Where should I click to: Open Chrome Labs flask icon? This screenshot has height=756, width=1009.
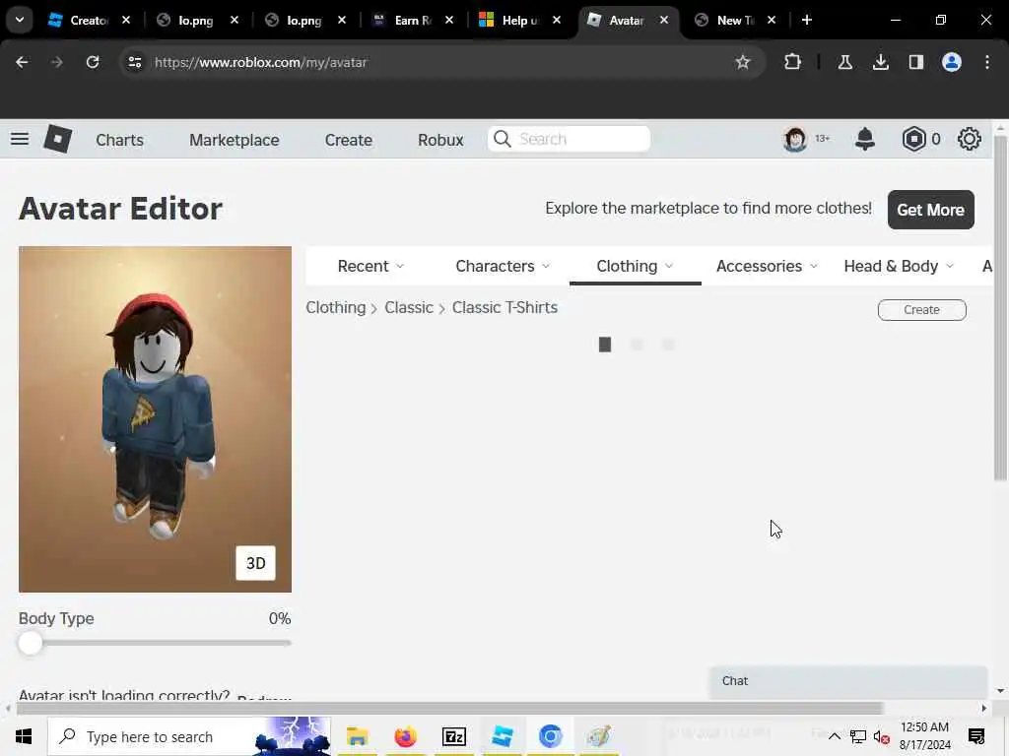point(844,62)
